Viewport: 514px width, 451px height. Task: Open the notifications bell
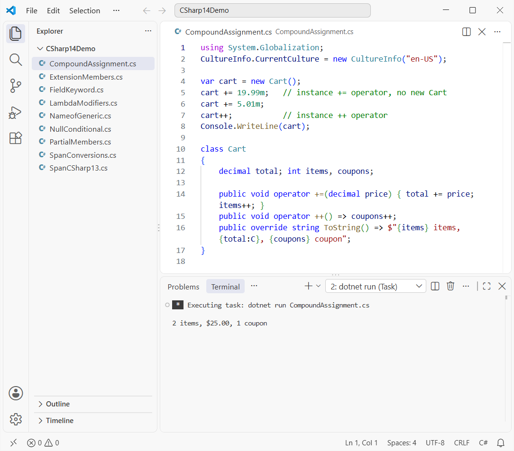[x=501, y=443]
